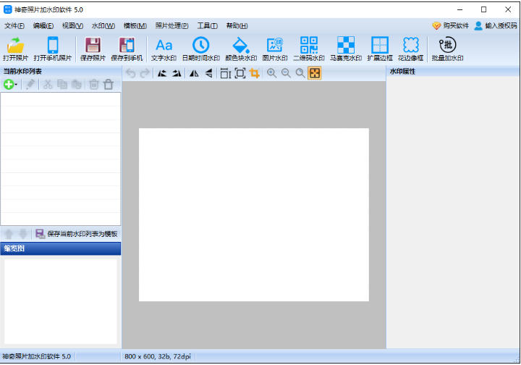Click the 购买软件 purchase link
This screenshot has height=365, width=521.
tap(450, 25)
